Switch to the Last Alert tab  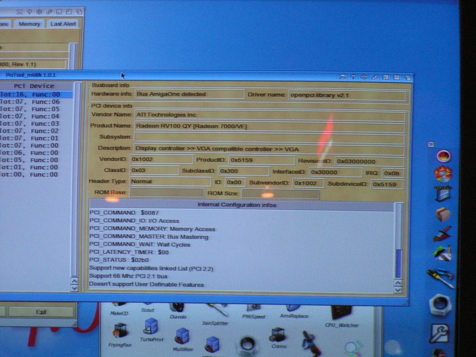(63, 24)
